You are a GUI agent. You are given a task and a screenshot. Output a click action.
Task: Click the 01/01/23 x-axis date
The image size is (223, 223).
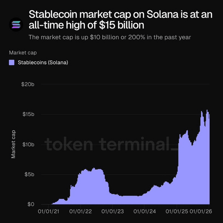[112, 213]
